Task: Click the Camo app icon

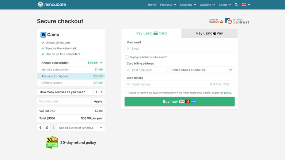Action: click(43, 35)
